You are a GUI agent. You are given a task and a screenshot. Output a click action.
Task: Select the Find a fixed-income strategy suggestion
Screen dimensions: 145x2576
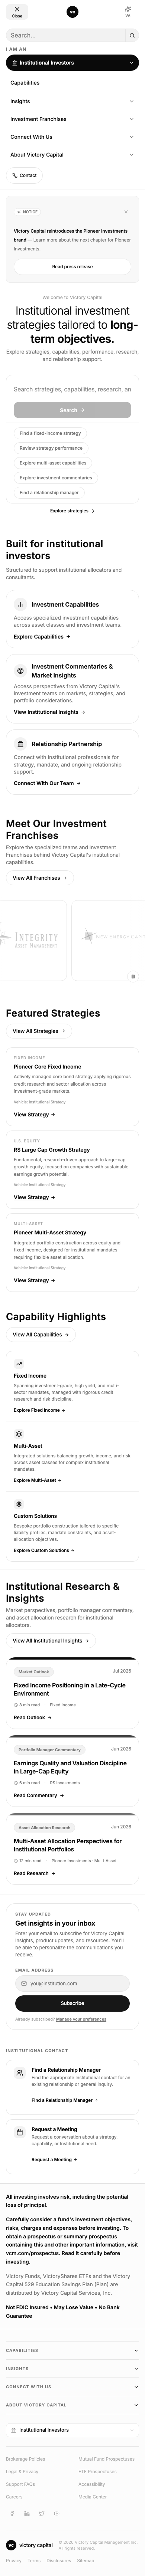[x=50, y=433]
